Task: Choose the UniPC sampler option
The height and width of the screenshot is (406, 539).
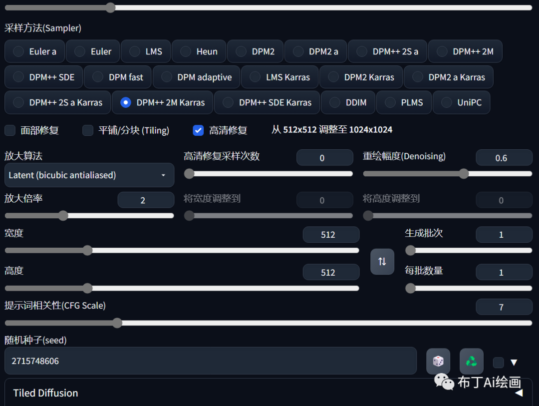Action: pos(461,102)
